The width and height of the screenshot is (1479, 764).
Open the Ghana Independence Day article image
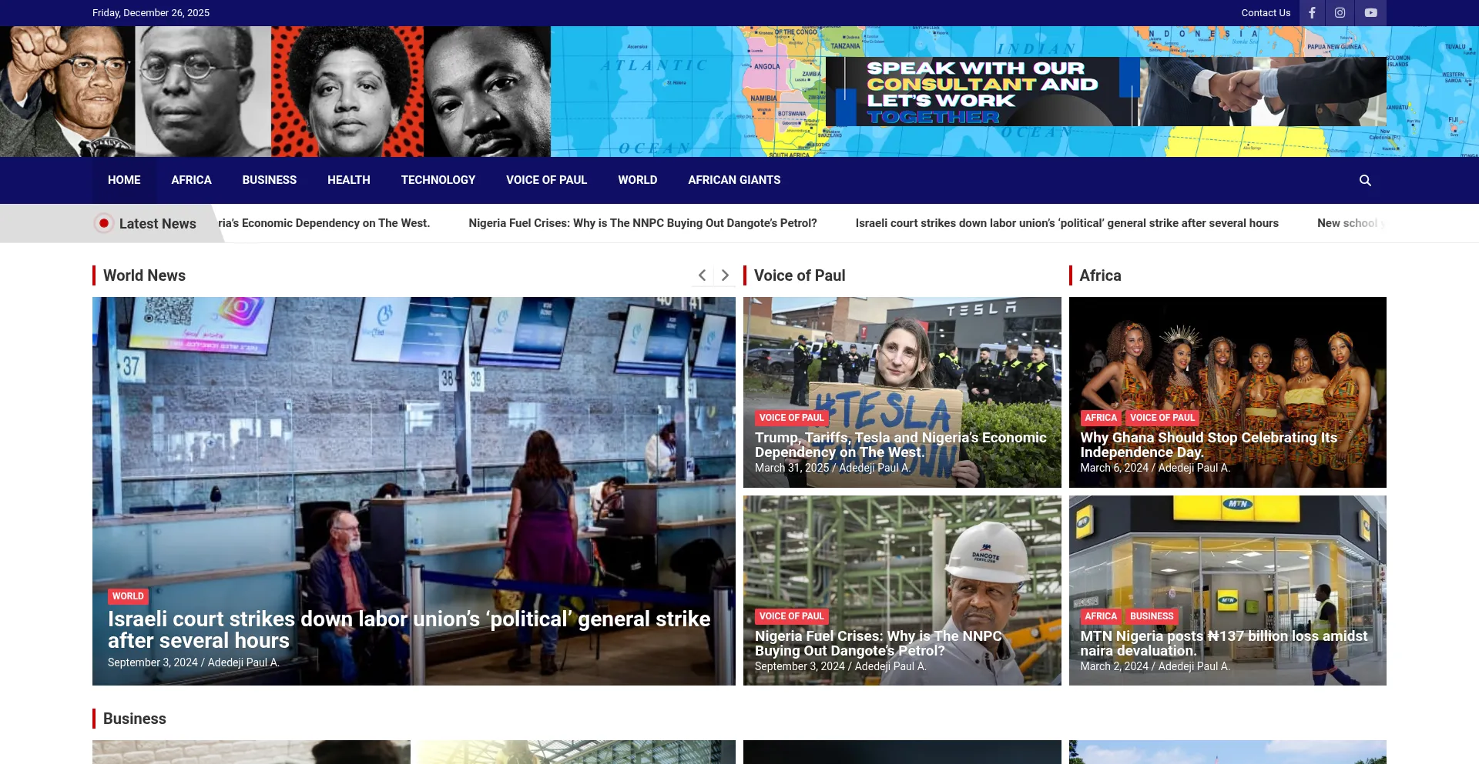1227,354
